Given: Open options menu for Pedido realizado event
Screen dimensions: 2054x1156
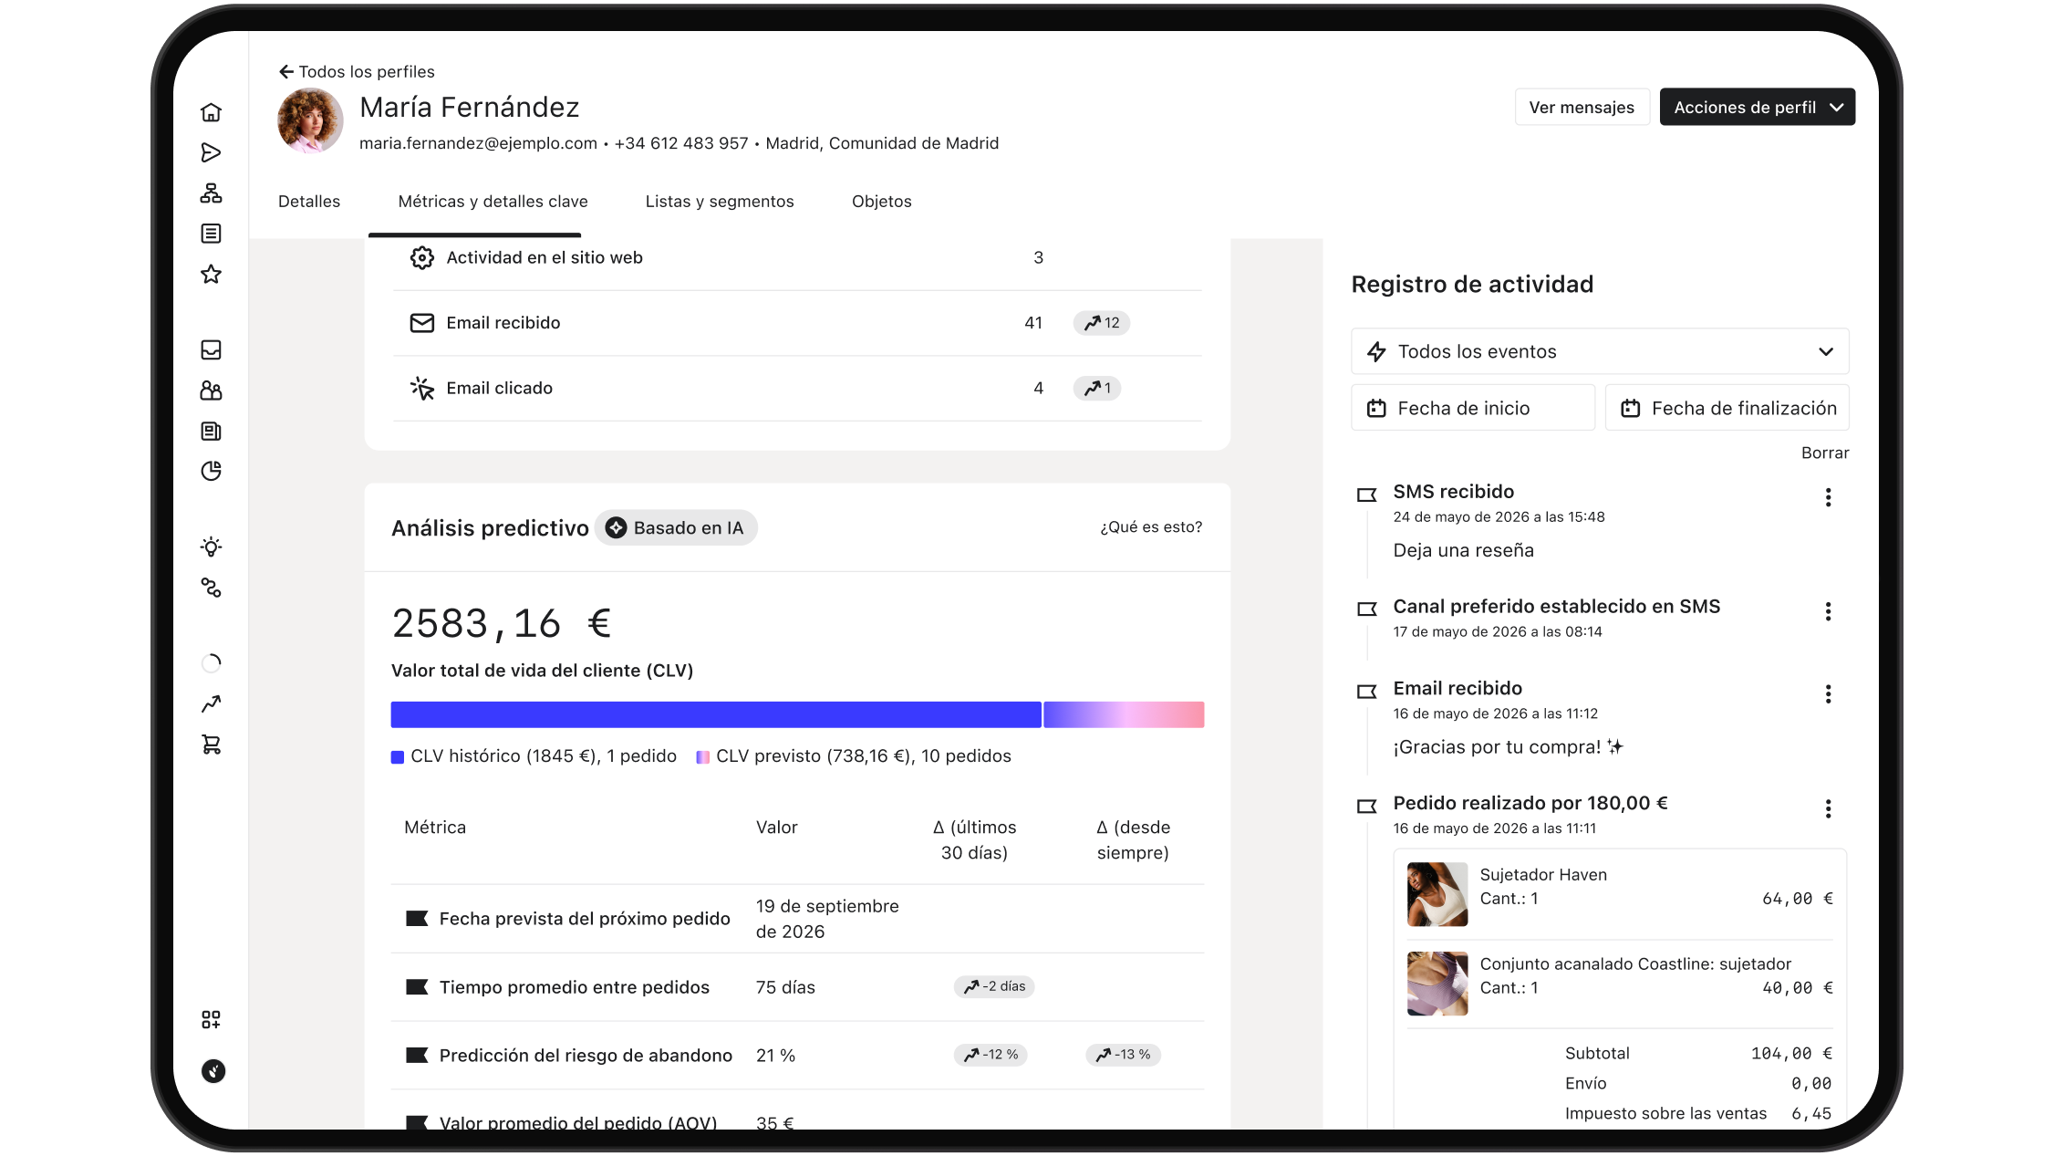Looking at the screenshot, I should point(1828,808).
